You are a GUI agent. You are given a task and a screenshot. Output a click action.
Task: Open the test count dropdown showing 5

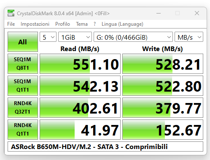[x=48, y=37]
